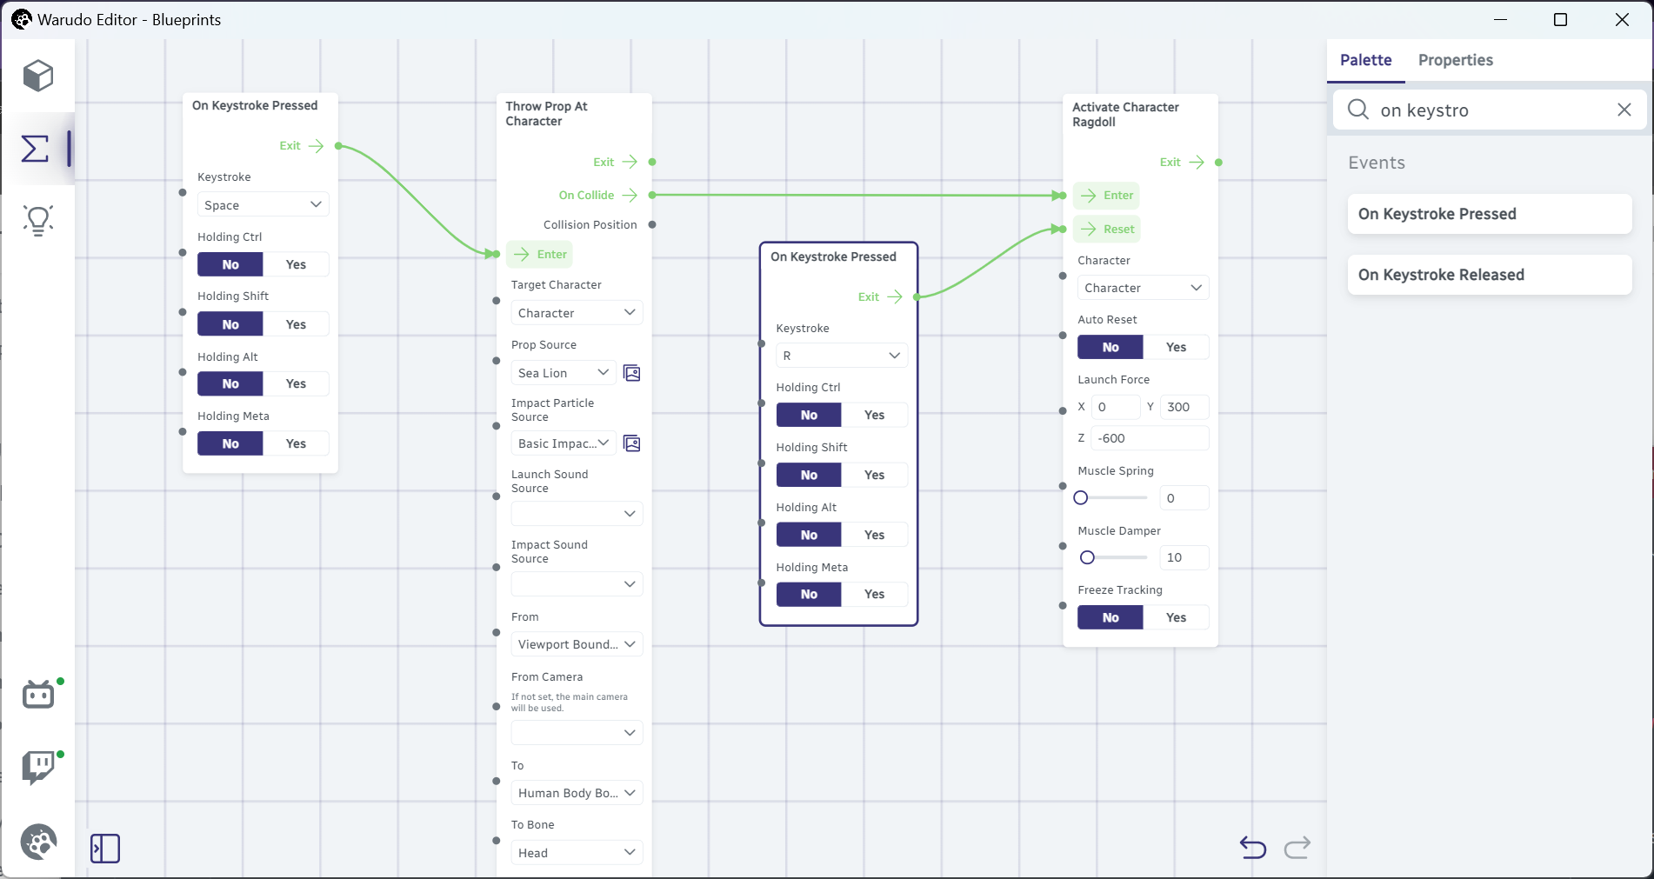Click the undo arrow icon
The image size is (1654, 879).
[x=1252, y=847]
